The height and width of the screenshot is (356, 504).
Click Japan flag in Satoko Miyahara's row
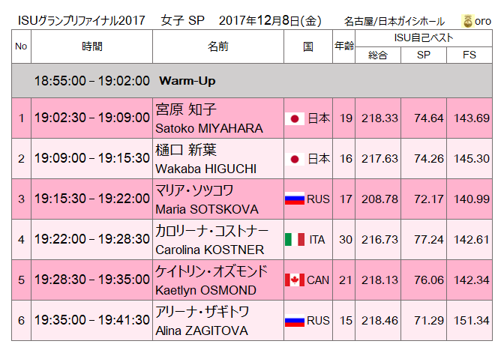(295, 118)
